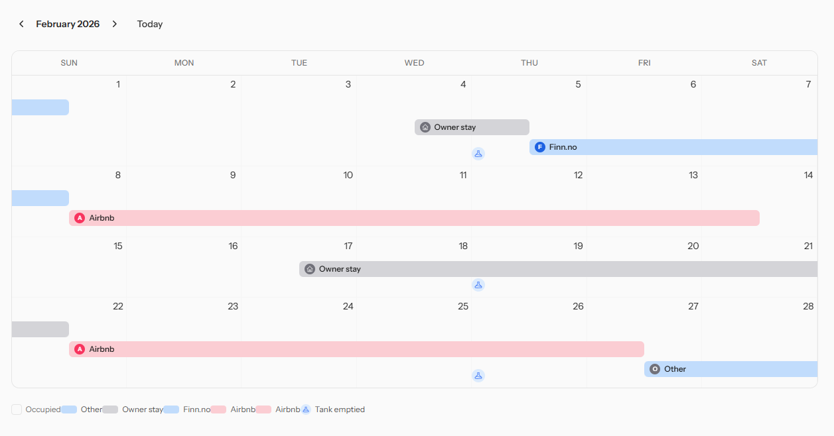Click the blue continuation bar on Sunday February 8
834x436 pixels.
40,198
